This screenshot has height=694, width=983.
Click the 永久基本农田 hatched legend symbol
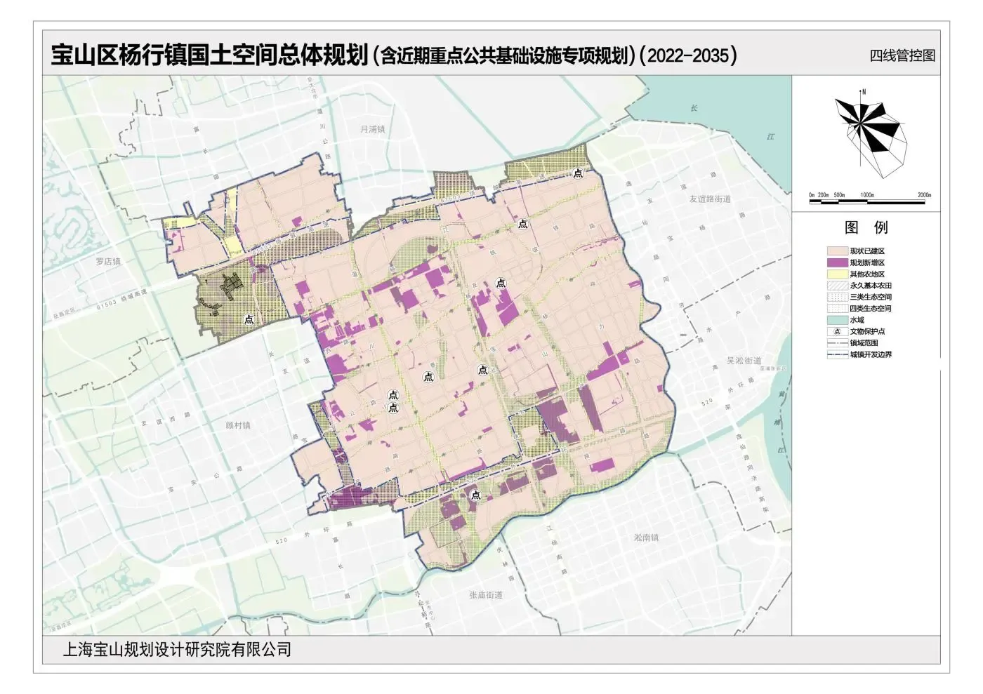(x=837, y=286)
